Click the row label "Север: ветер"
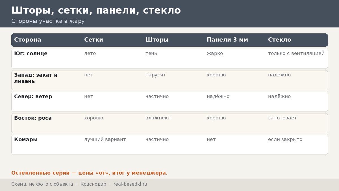This screenshot has height=191, width=339. [33, 96]
